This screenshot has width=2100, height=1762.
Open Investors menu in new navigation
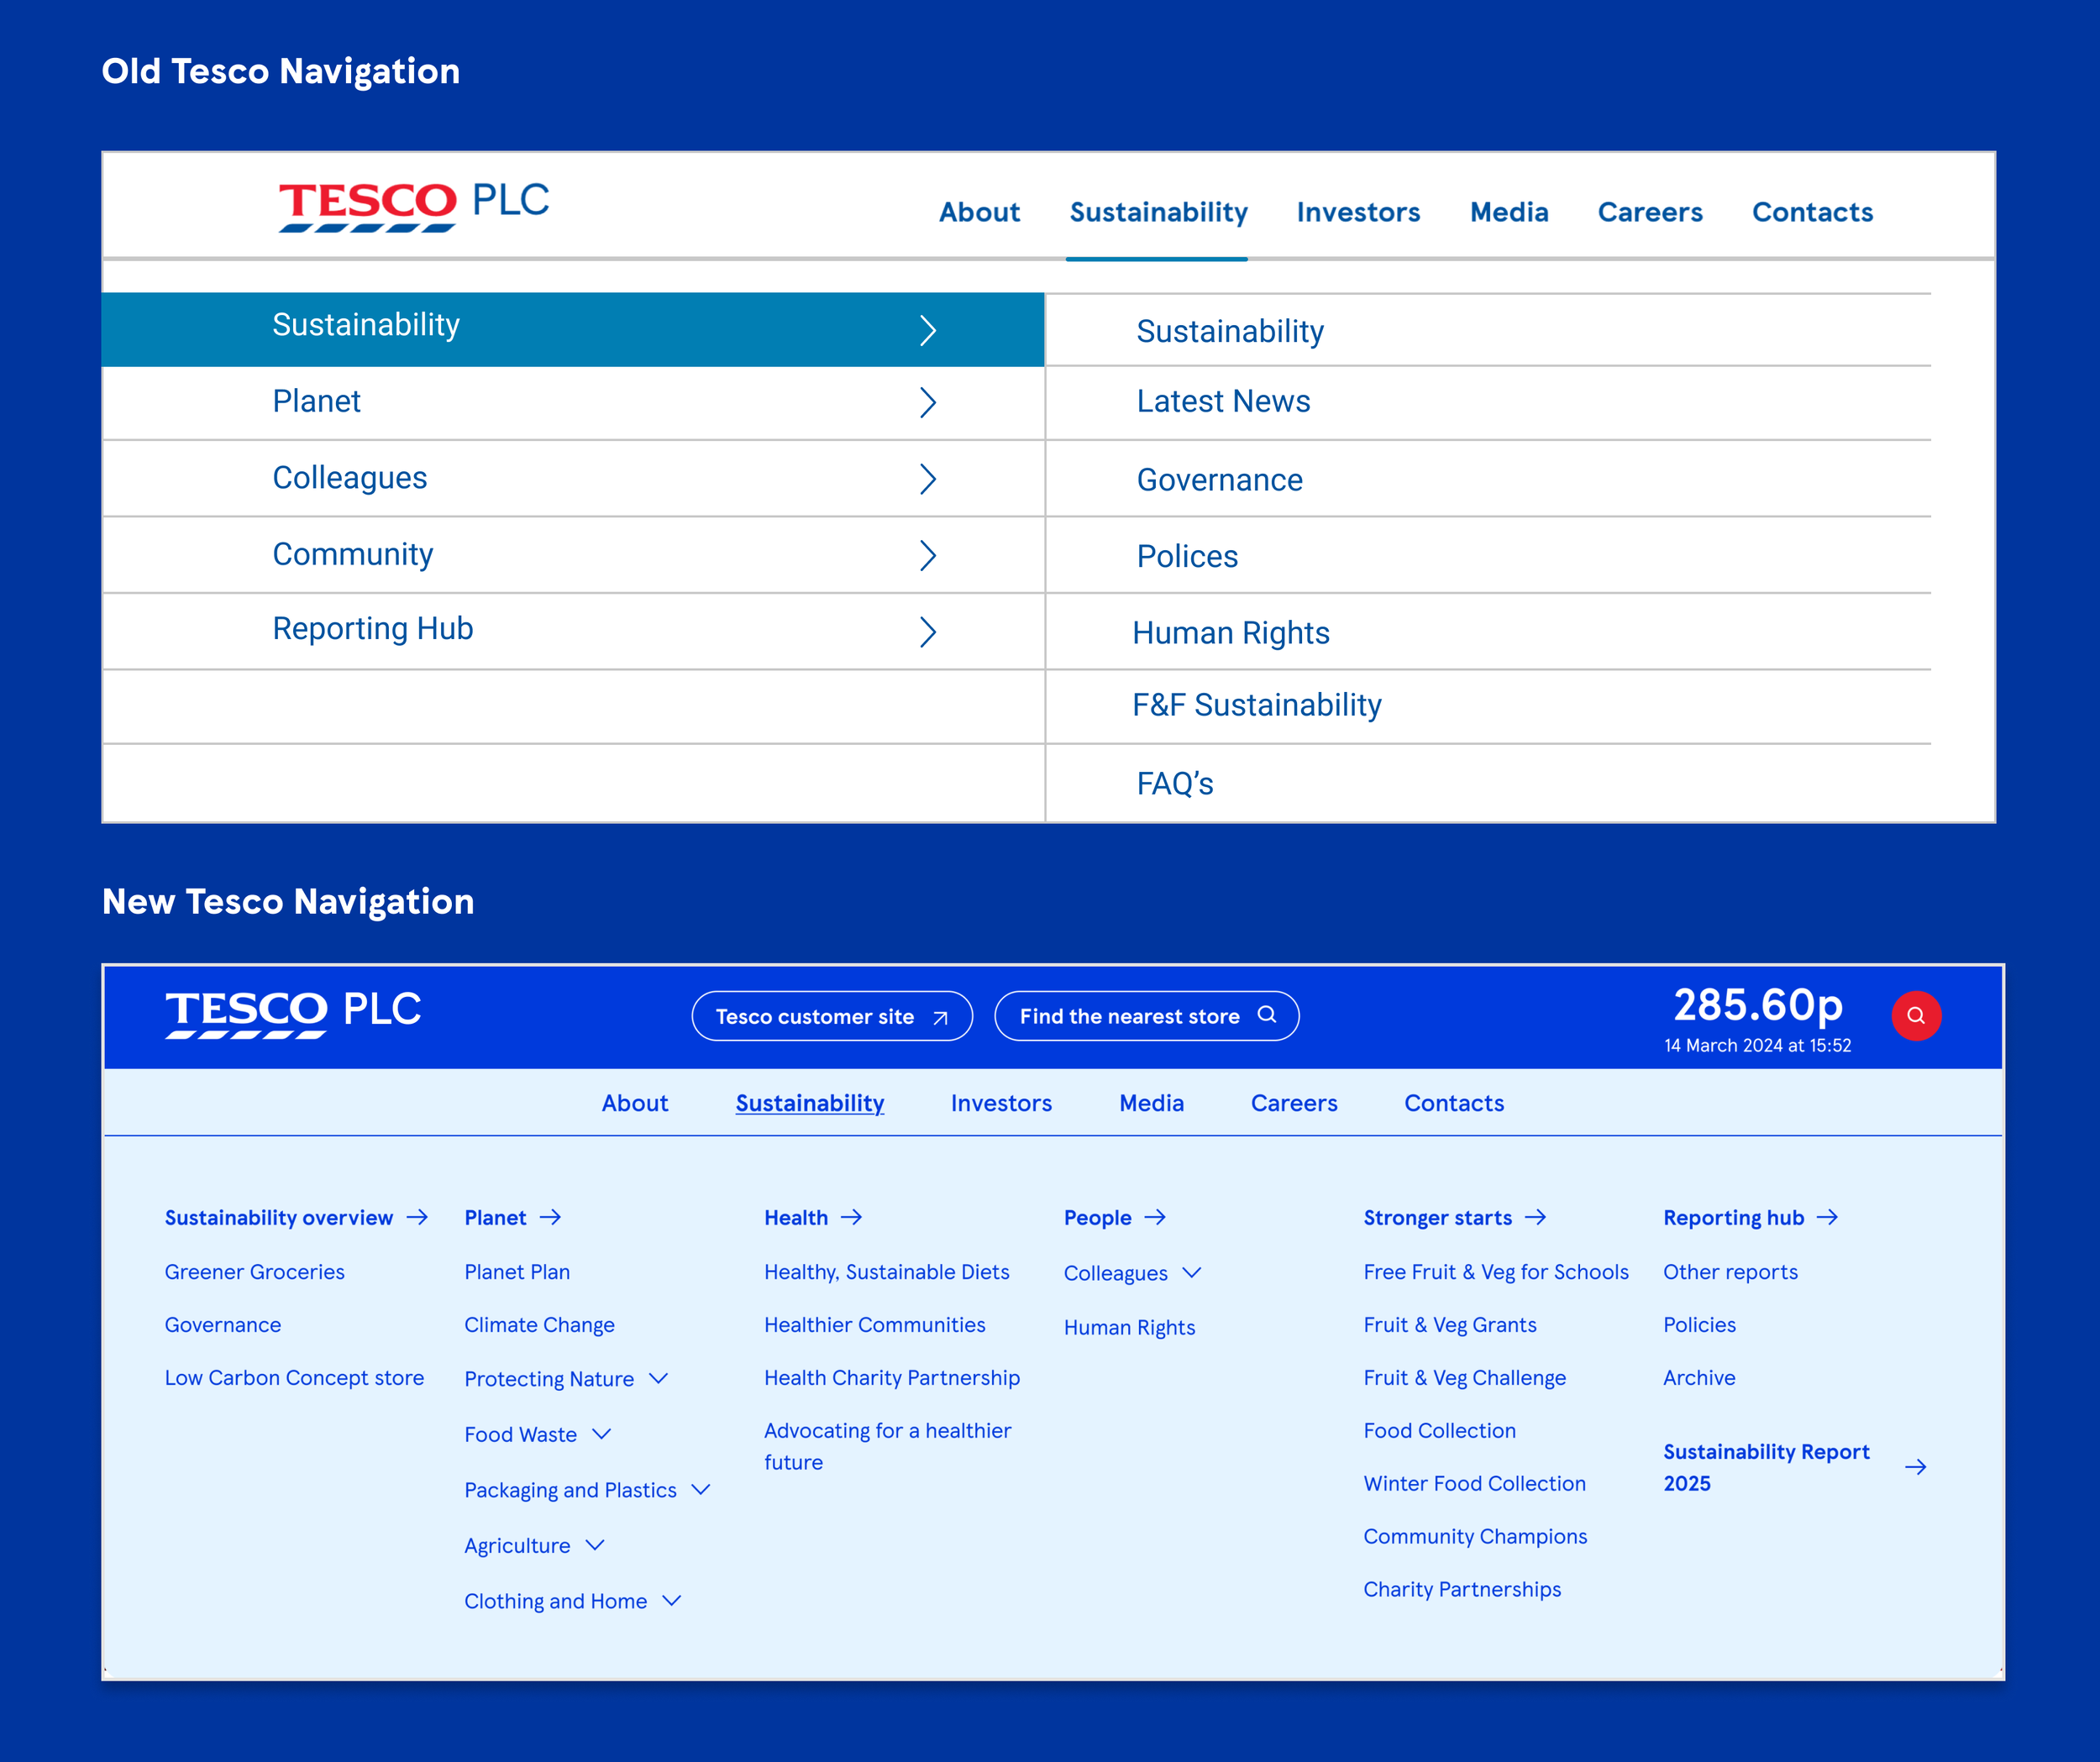1001,1103
